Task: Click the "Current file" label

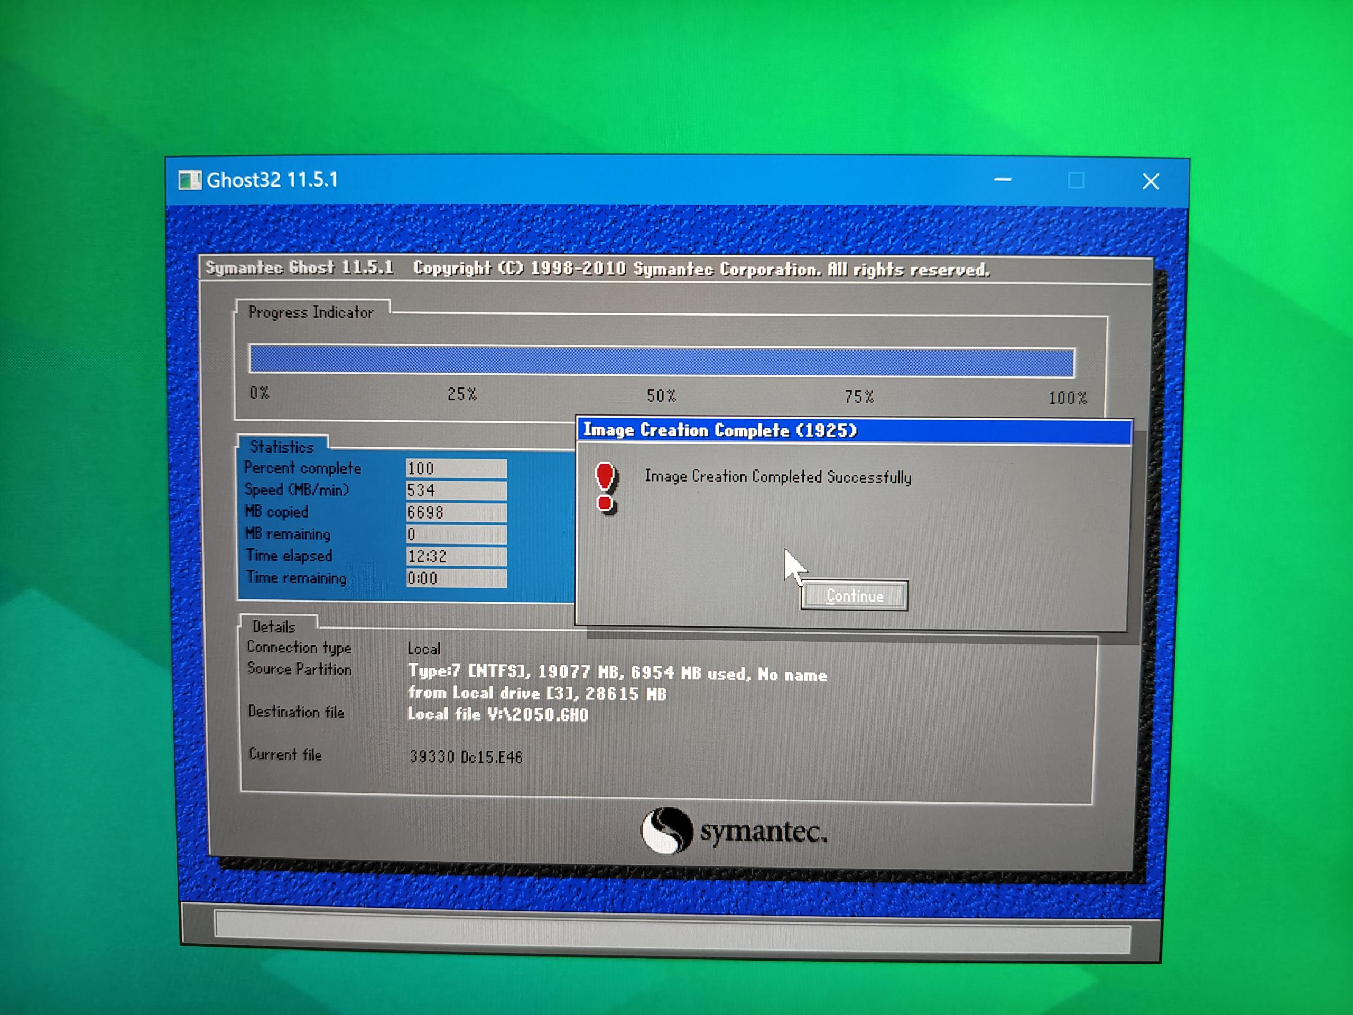Action: click(285, 754)
